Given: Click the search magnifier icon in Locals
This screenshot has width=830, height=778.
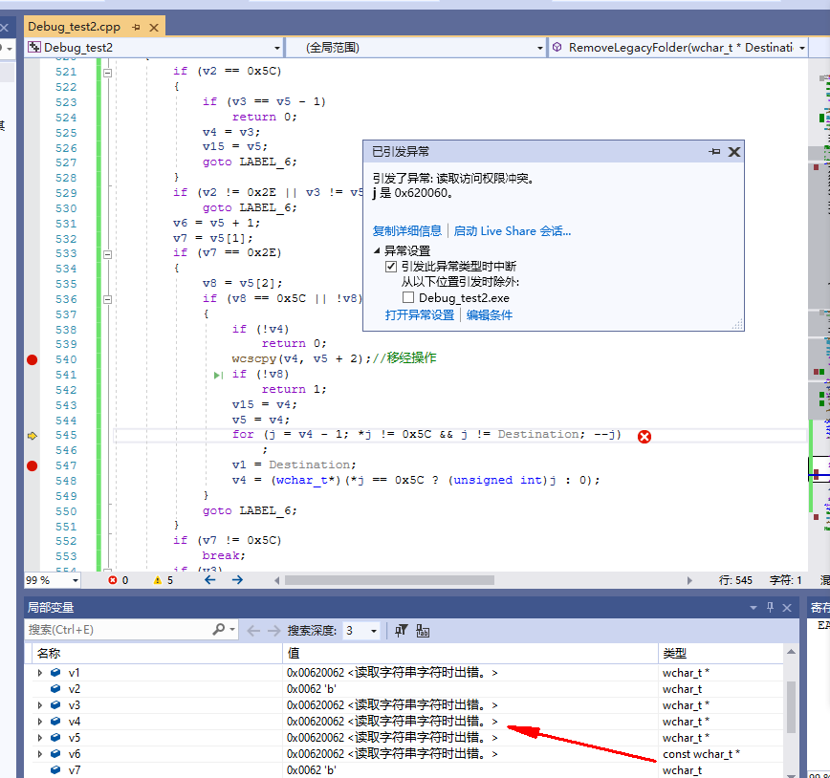Looking at the screenshot, I should pyautogui.click(x=219, y=629).
